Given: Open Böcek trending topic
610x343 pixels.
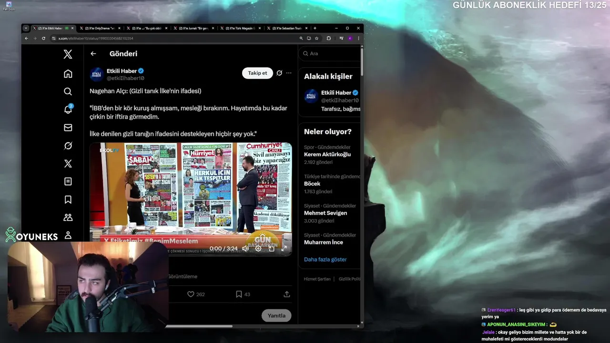Looking at the screenshot, I should pos(332,184).
